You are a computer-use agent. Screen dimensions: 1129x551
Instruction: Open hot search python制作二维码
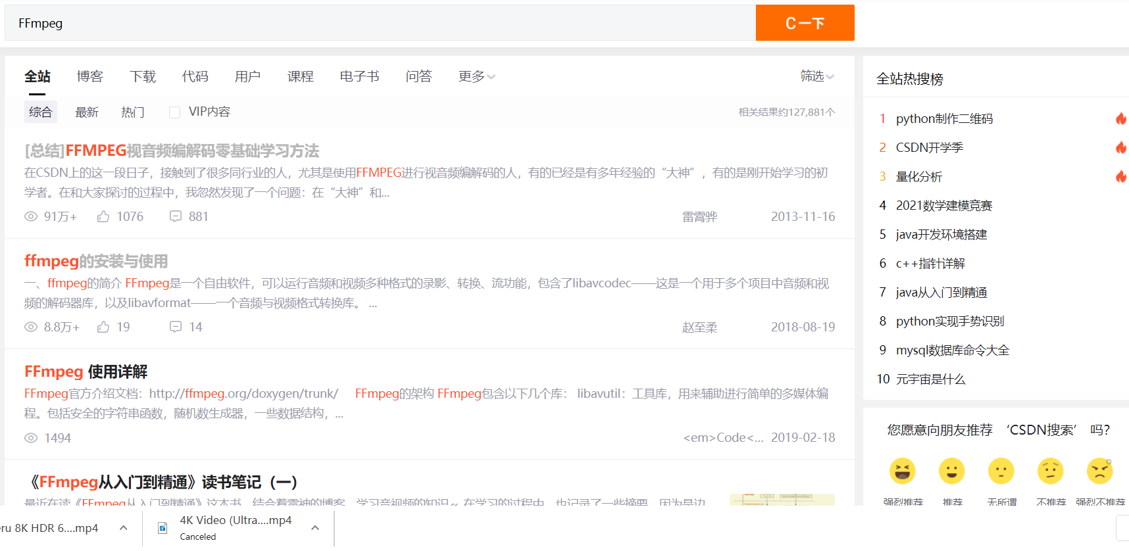pos(944,118)
